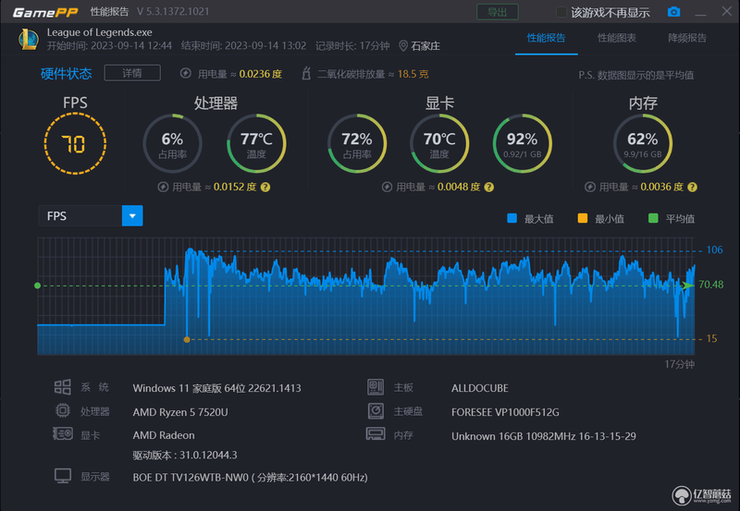Click the blue 最大值 legend swatch
The height and width of the screenshot is (511, 740).
click(x=512, y=218)
